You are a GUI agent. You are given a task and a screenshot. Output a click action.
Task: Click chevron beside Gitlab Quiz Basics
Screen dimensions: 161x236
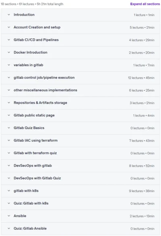tap(9, 128)
